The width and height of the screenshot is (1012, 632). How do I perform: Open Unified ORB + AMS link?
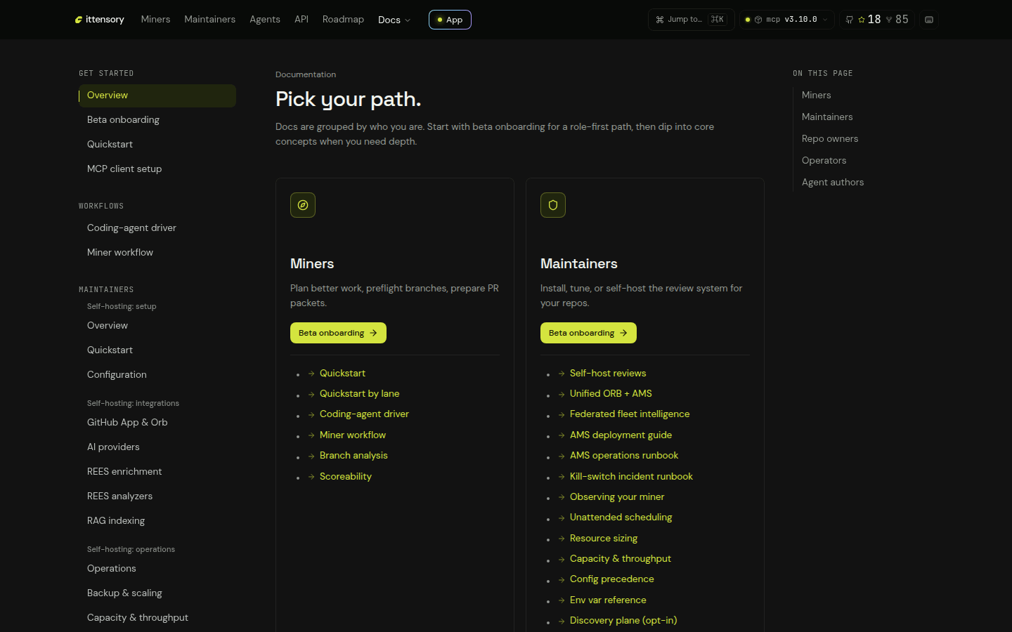pos(611,394)
